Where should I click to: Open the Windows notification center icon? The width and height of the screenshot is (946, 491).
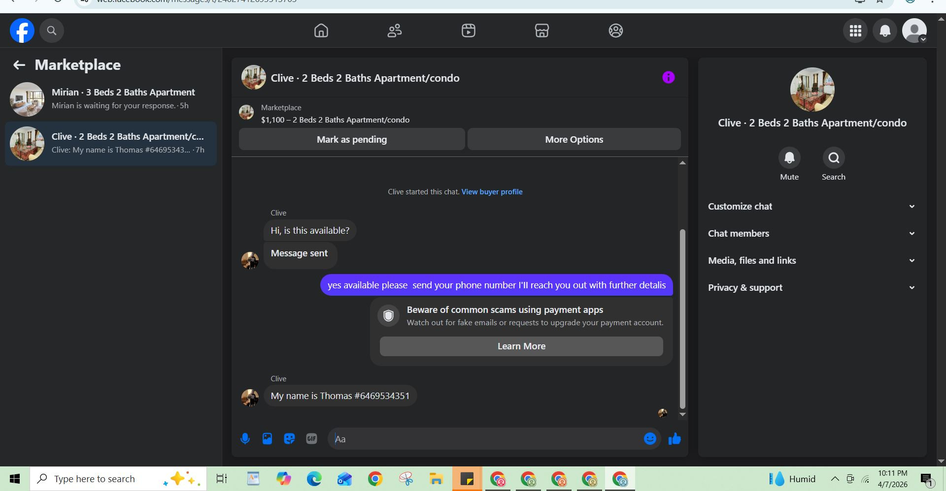click(927, 479)
